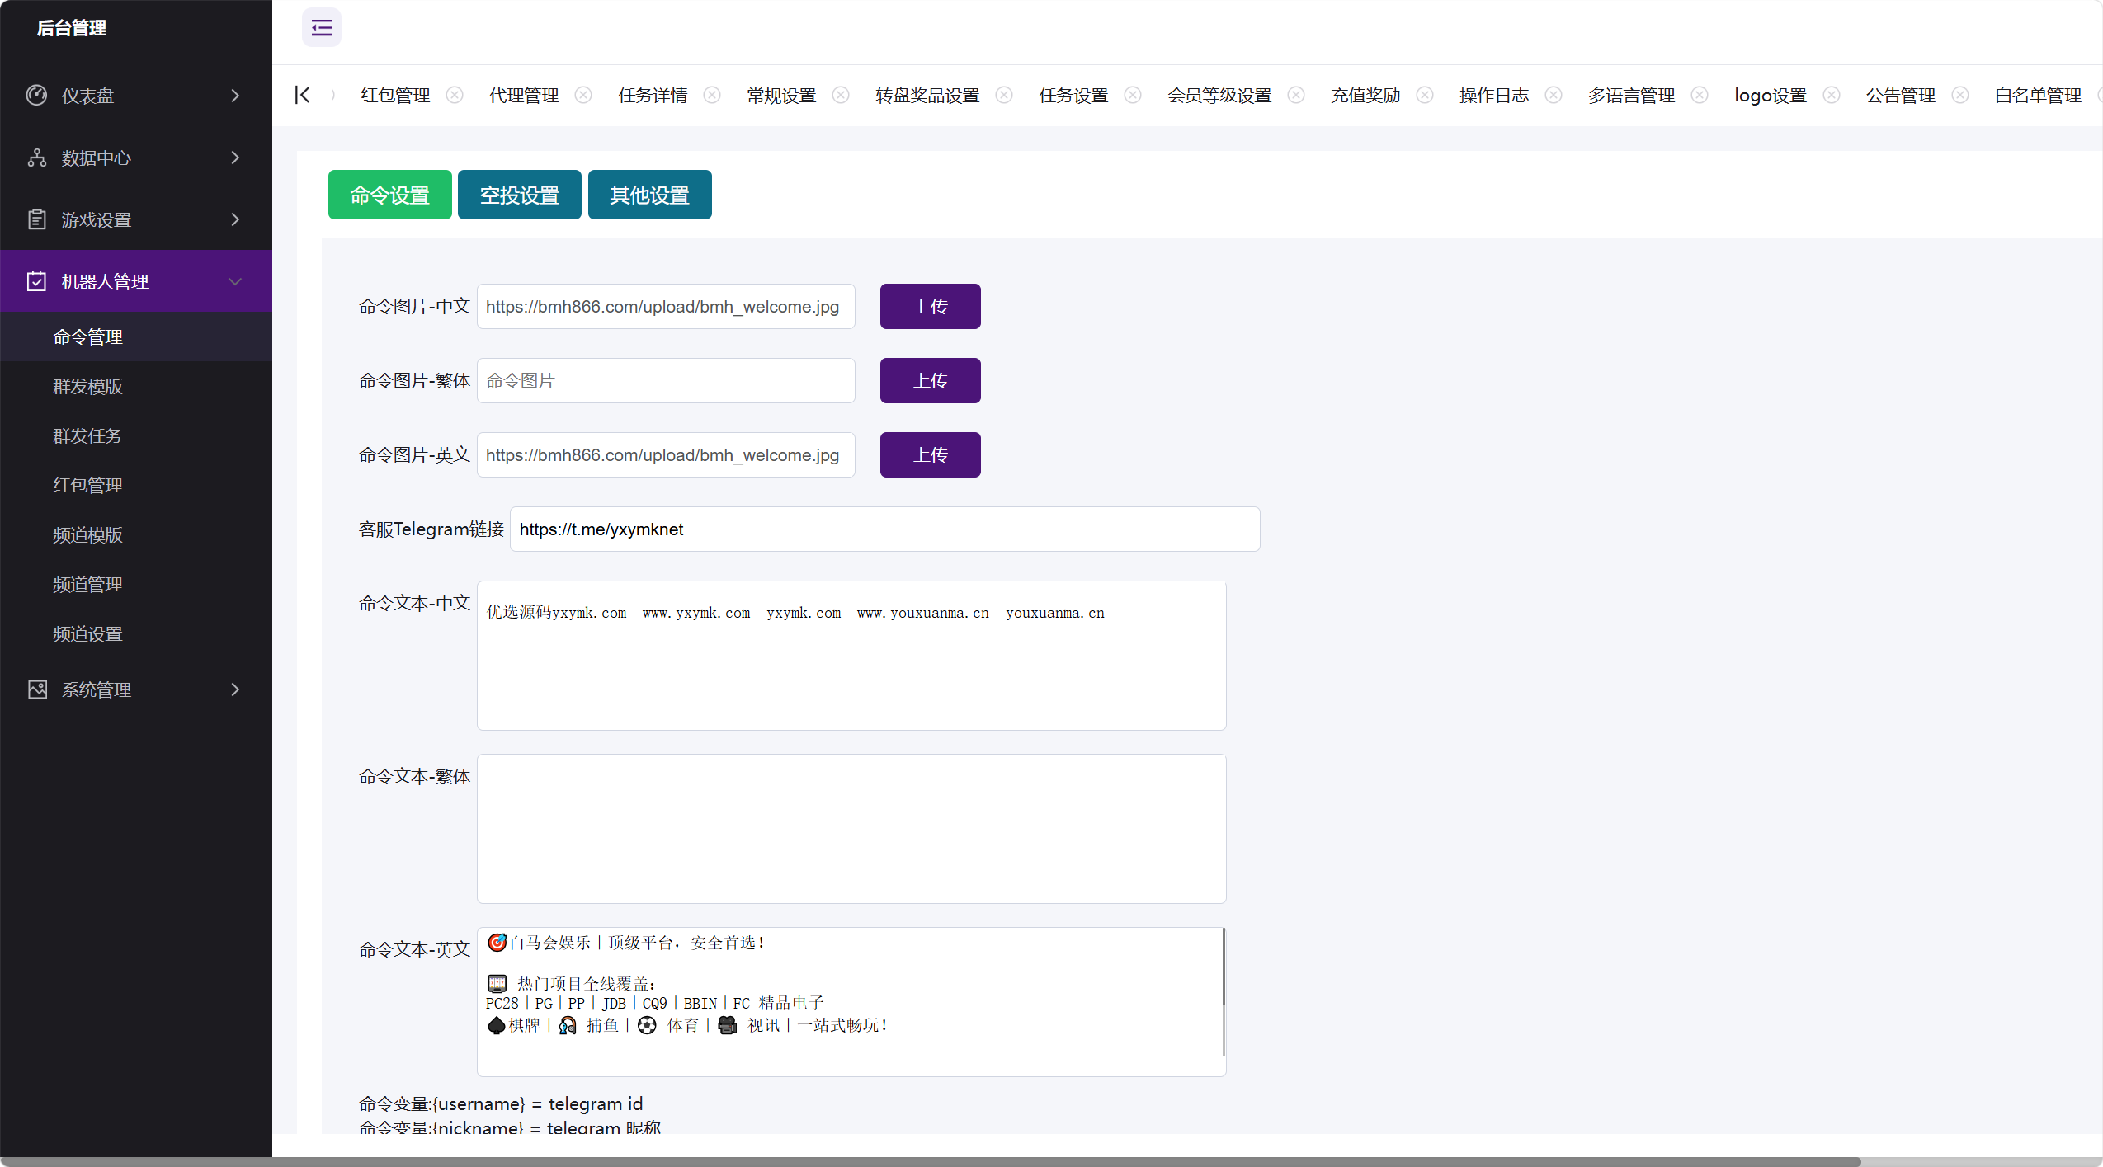Close the 操作日志 tab
Screen dimensions: 2103x1167
point(1554,96)
